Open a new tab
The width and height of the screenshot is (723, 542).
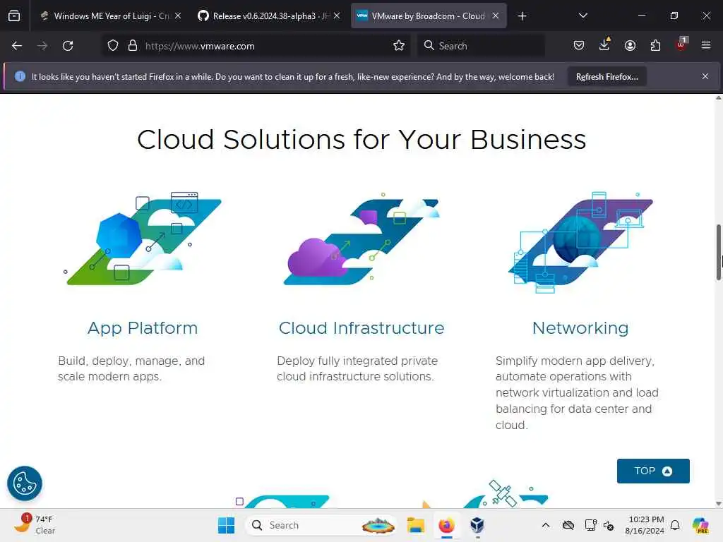522,16
